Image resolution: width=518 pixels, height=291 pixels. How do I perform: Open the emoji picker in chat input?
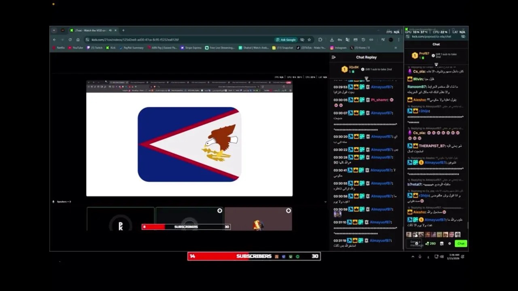(x=416, y=243)
